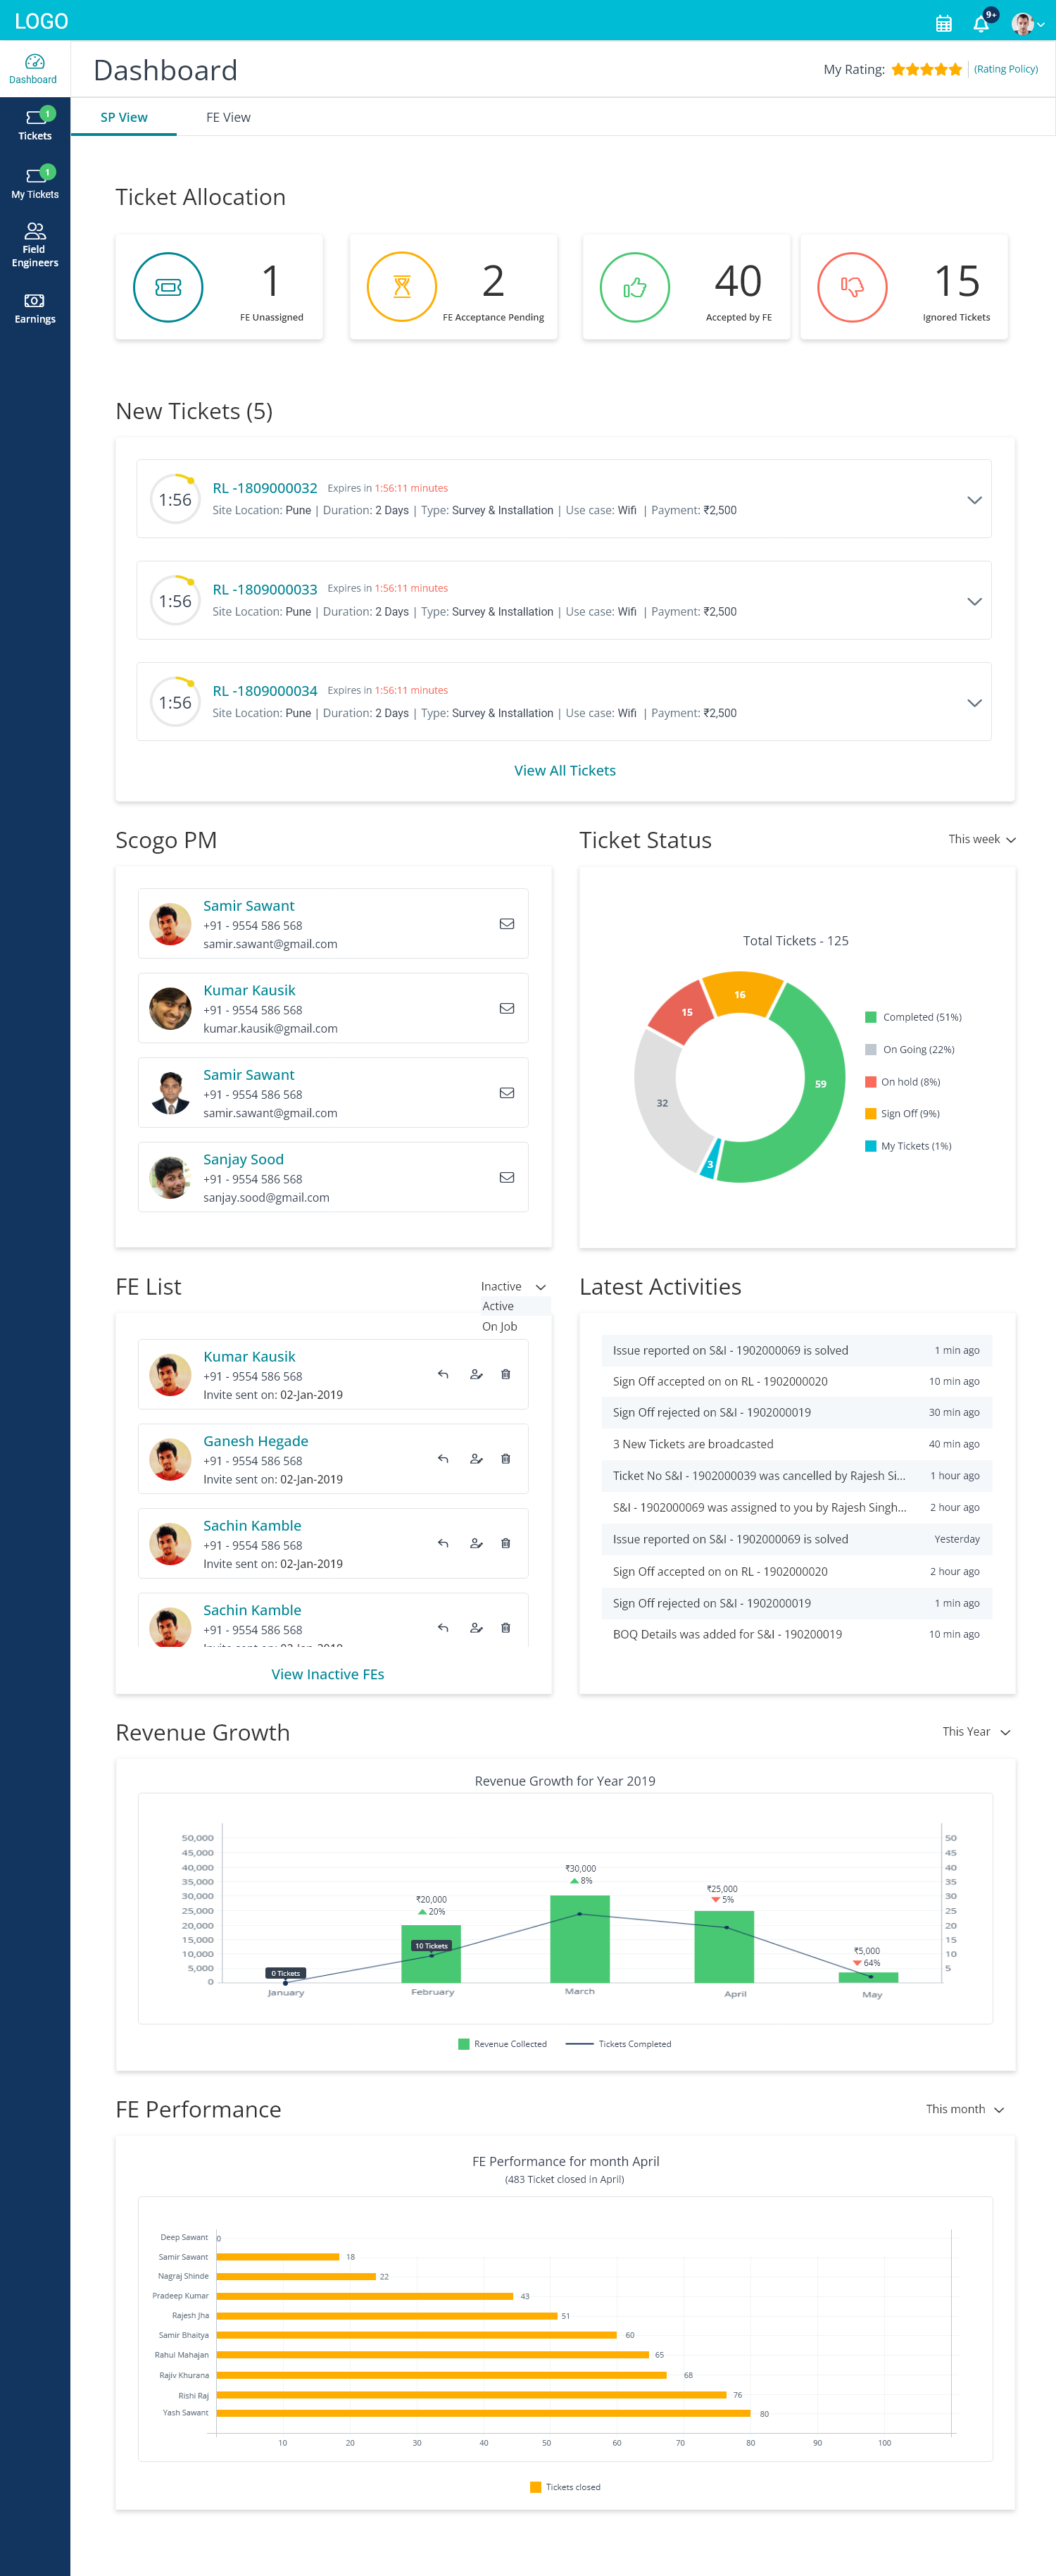The height and width of the screenshot is (2576, 1056).
Task: Open Field Engineers from the sidebar
Action: pos(35,245)
